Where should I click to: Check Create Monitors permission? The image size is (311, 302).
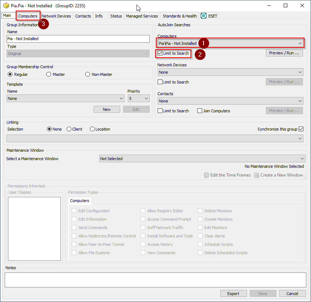click(x=200, y=219)
